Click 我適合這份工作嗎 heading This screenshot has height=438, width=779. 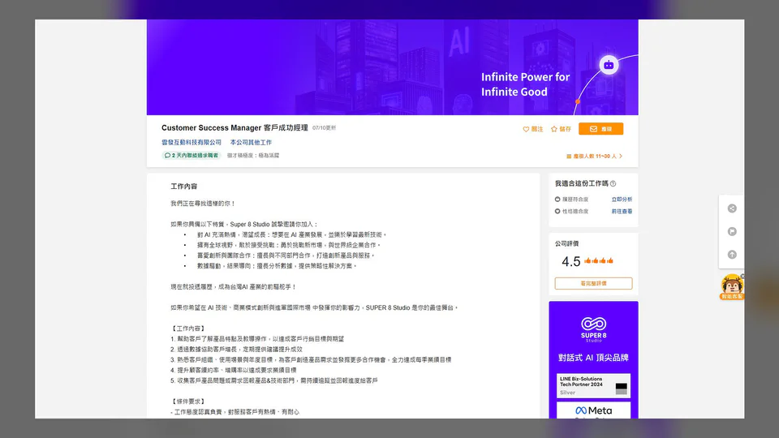(581, 184)
